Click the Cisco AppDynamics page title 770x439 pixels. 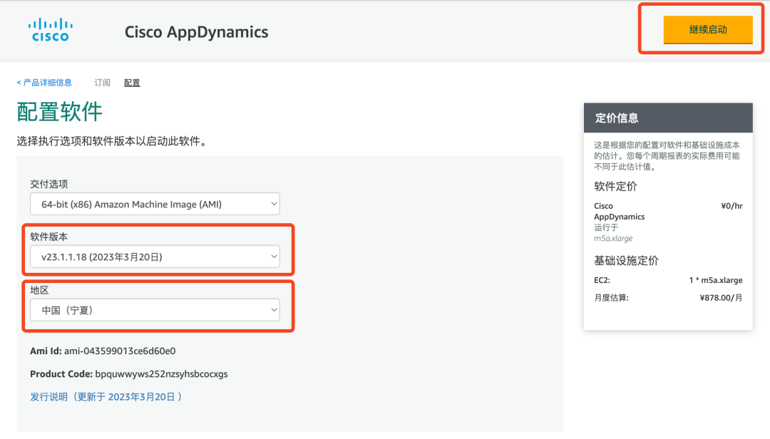click(x=196, y=32)
